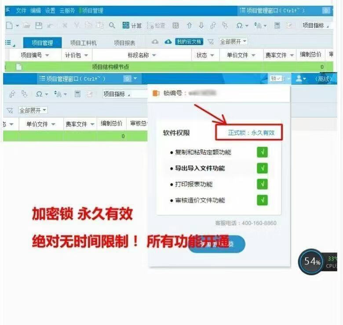Open the 云服务 menu
Viewport: 343px width, 325px height.
click(67, 11)
